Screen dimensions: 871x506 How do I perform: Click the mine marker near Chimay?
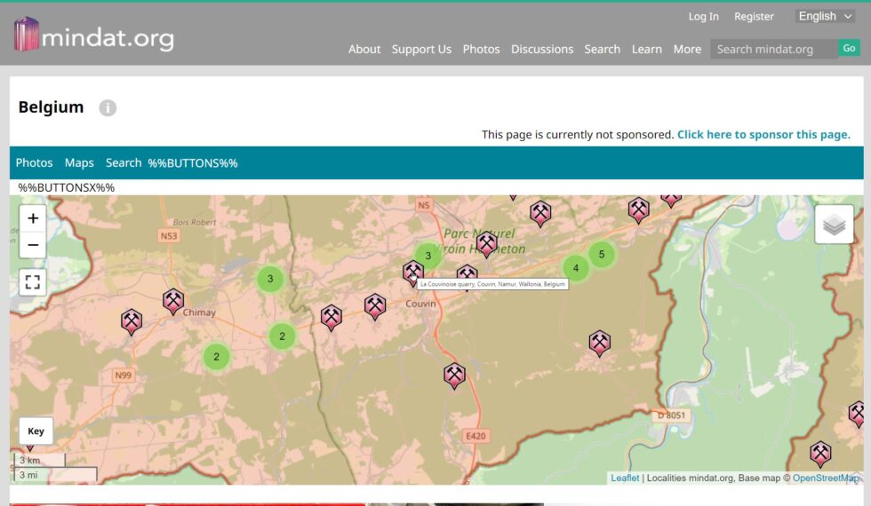point(173,301)
